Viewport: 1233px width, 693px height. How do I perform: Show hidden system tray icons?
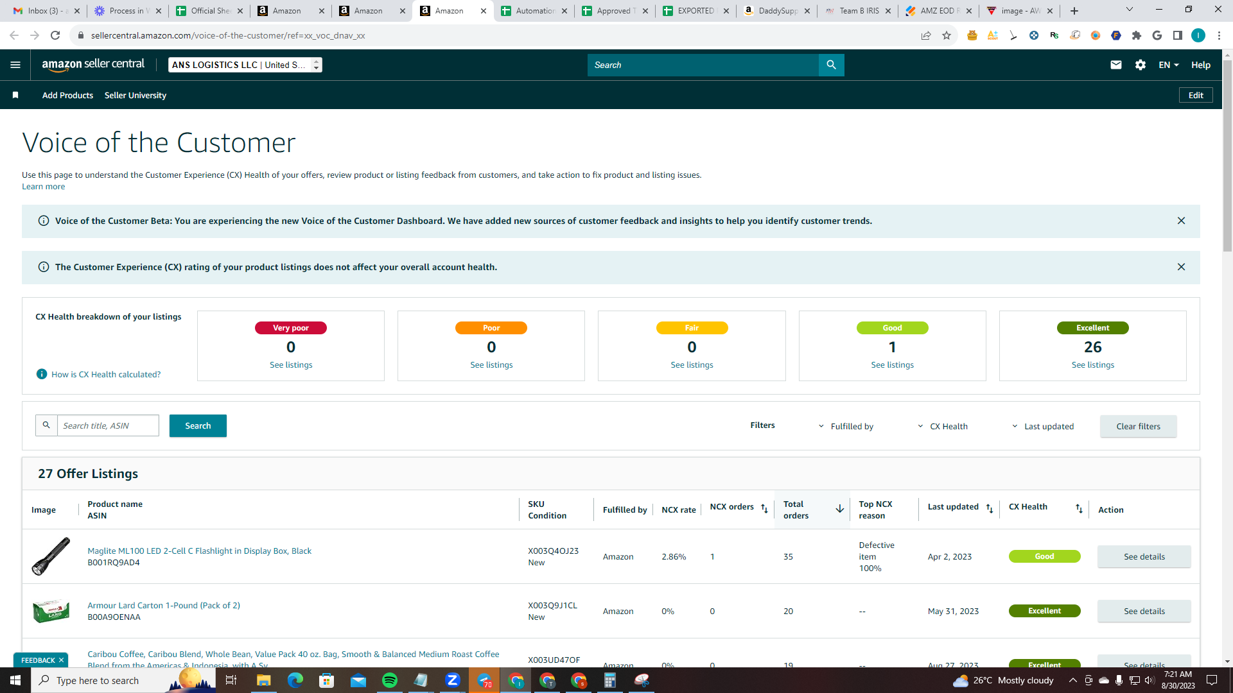click(x=1072, y=680)
